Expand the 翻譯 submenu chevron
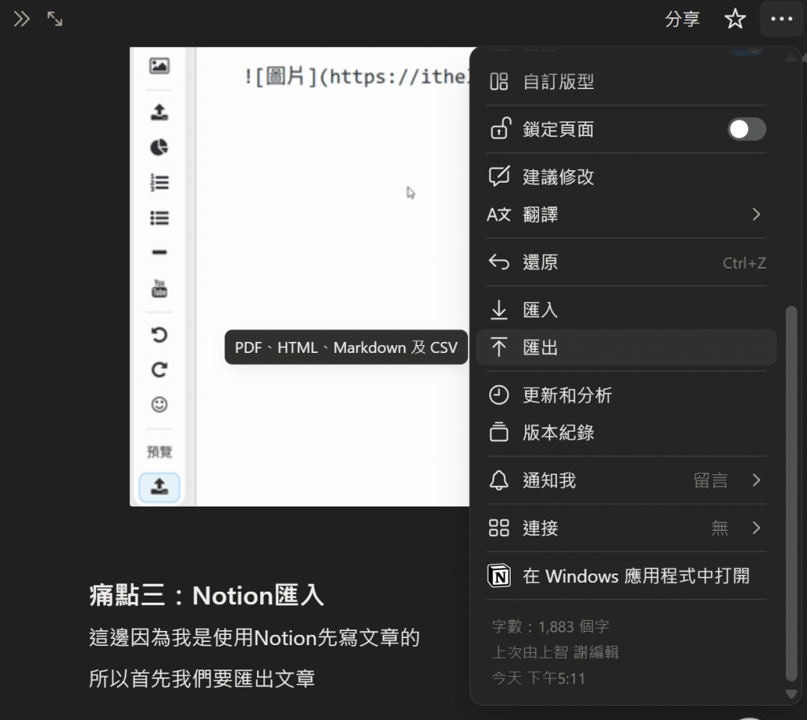The width and height of the screenshot is (807, 720). [756, 214]
